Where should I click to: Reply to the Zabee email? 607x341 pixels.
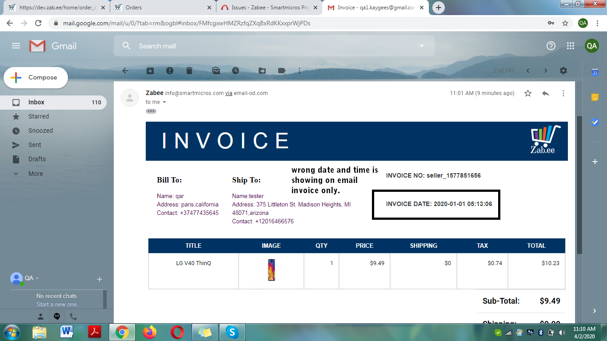[x=546, y=93]
